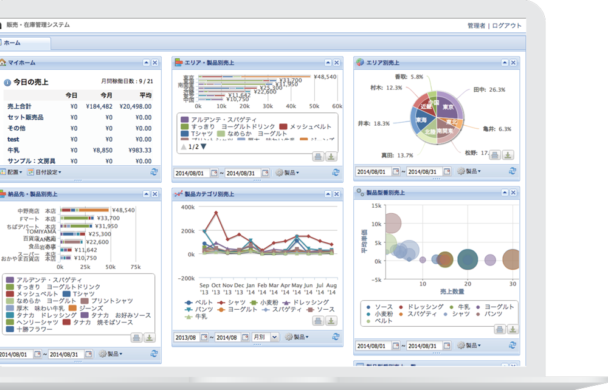Image resolution: width=608 pixels, height=390 pixels.
Task: Click the 2013/08 start month field
Action: [x=187, y=337]
